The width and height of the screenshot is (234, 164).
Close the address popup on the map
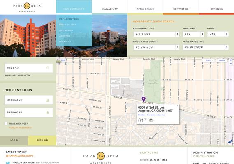(x=177, y=106)
